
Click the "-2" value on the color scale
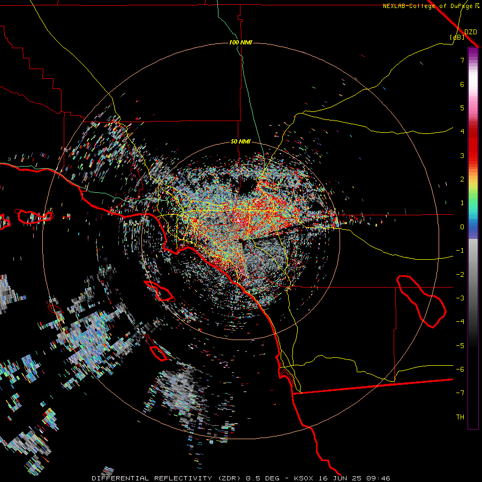[x=460, y=275]
